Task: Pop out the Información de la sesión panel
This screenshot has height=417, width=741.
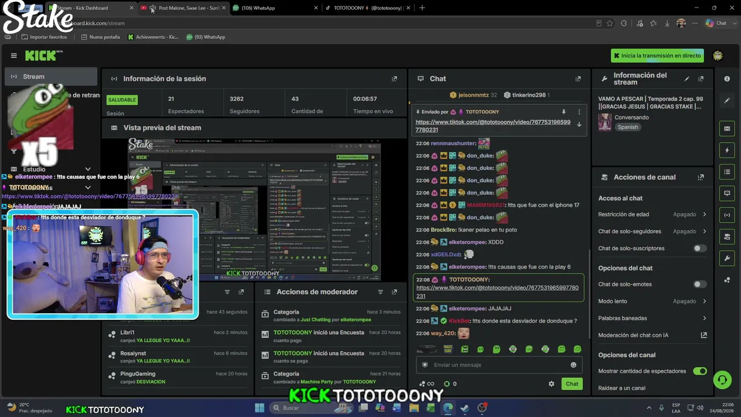Action: [394, 79]
